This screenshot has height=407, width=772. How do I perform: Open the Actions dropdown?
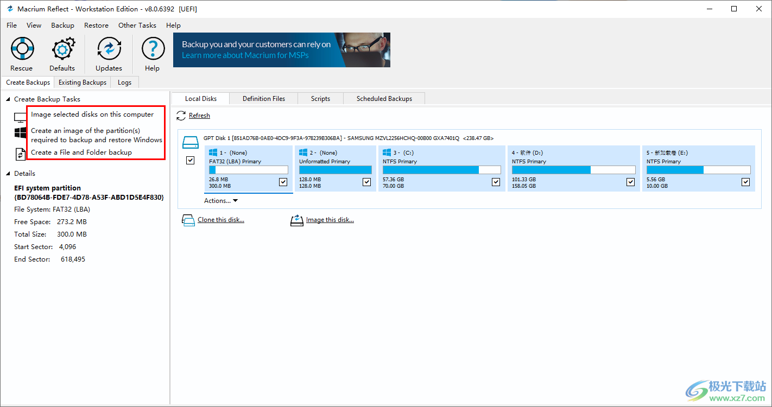tap(221, 201)
